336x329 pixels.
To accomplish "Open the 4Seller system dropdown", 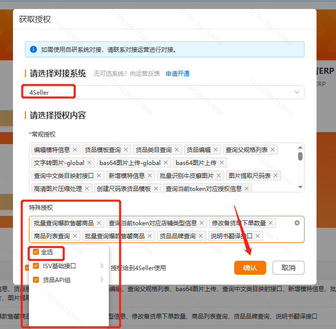I will 165,92.
